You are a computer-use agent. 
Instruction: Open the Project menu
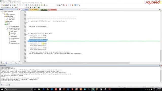(x=11, y=3)
